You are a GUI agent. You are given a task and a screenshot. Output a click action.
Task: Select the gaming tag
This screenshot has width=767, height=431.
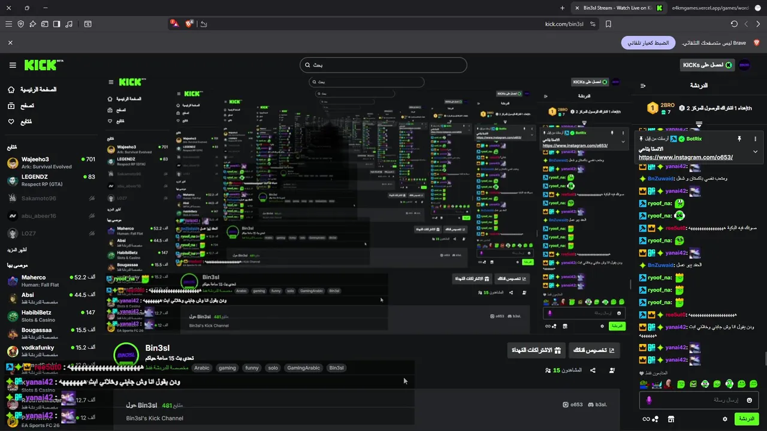pos(227,368)
